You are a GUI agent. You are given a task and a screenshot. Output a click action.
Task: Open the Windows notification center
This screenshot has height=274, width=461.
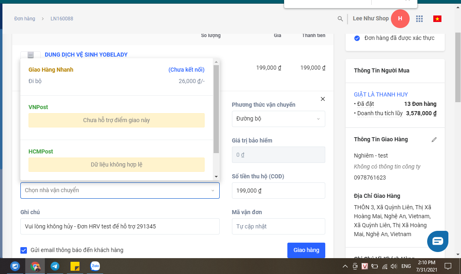click(448, 266)
